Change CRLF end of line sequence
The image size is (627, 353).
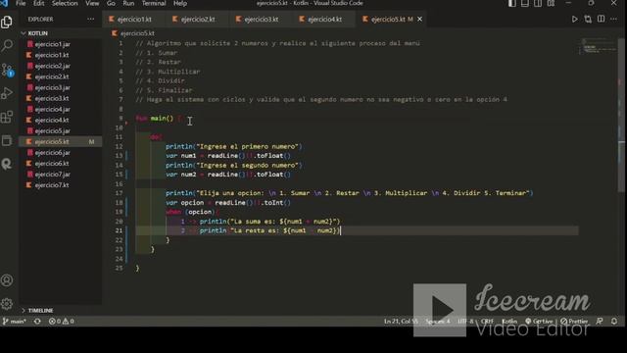[x=488, y=321]
